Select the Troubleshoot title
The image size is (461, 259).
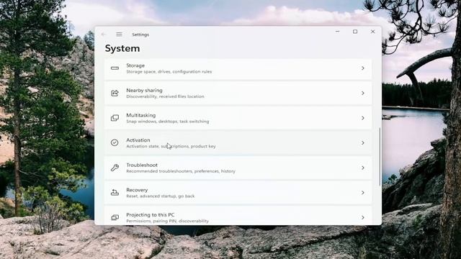(x=142, y=165)
